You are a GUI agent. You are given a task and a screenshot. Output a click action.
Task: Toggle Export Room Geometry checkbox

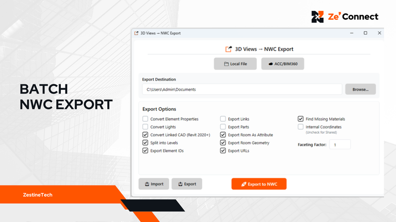tap(223, 143)
